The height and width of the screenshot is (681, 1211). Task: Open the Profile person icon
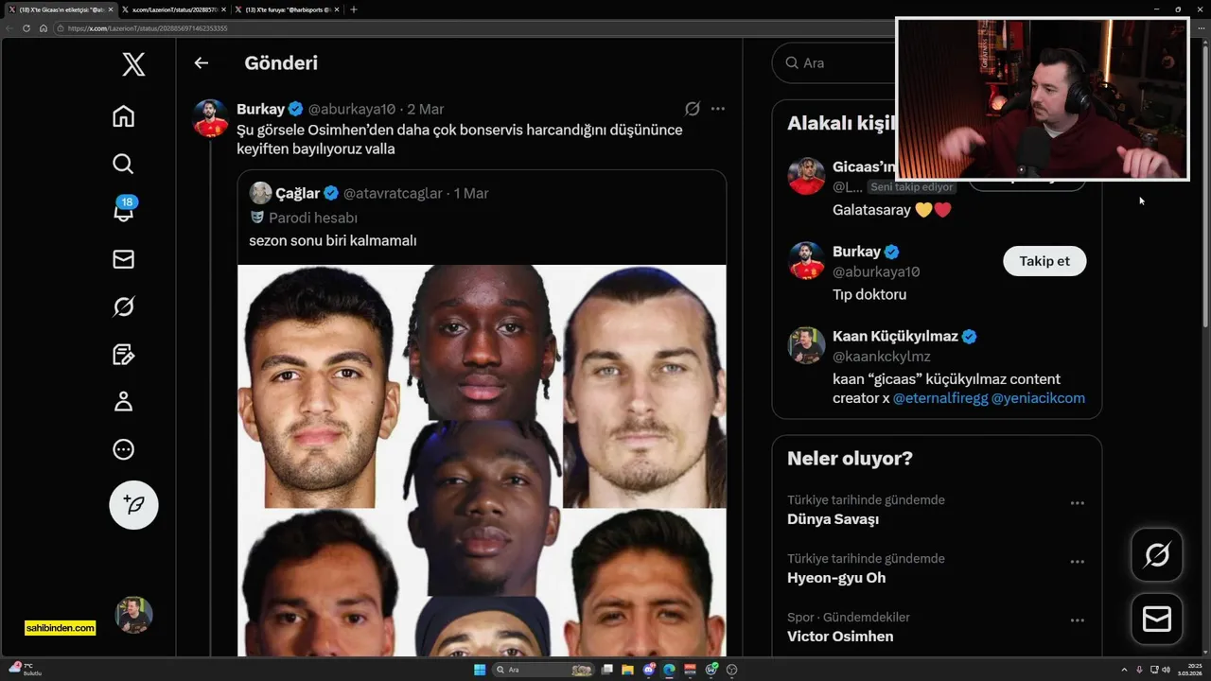pos(123,402)
